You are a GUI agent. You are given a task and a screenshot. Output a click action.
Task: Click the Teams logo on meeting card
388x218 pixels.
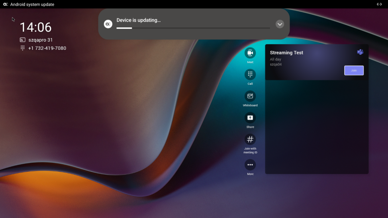click(360, 52)
